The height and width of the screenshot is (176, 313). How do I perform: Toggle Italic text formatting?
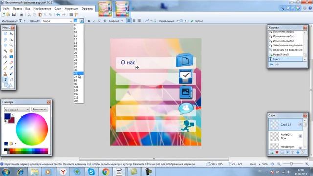[x=94, y=21]
